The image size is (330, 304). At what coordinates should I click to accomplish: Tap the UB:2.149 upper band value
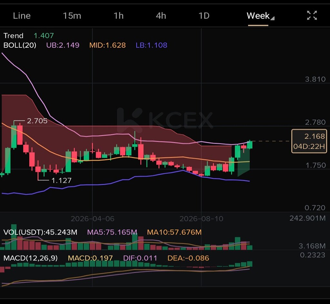point(63,45)
